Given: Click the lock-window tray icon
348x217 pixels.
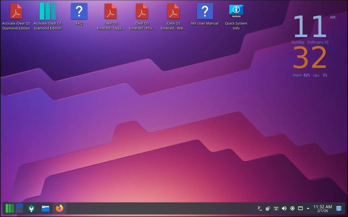Looking at the screenshot, I should point(276,208).
